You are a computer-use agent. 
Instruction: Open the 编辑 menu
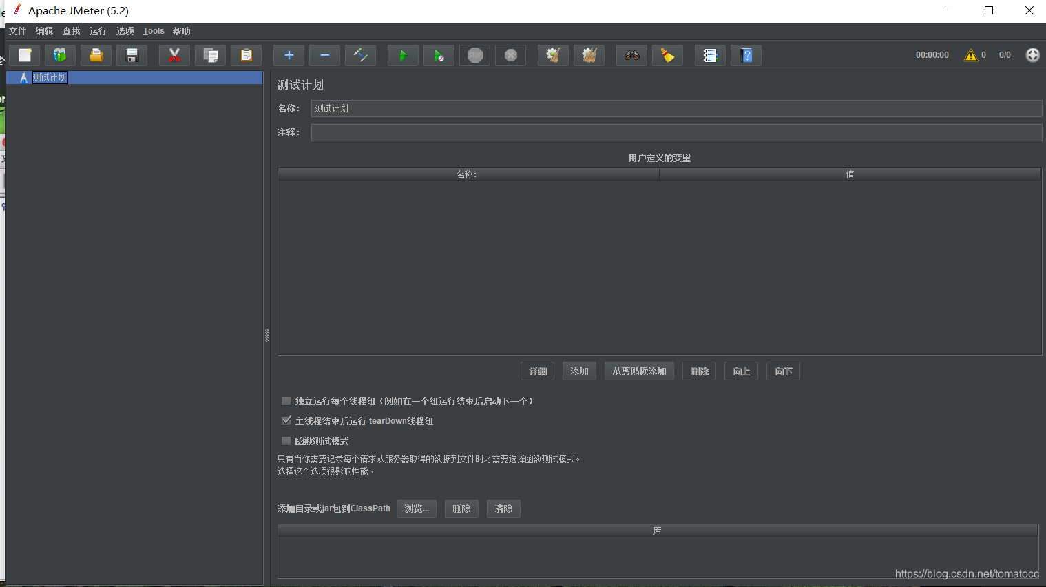45,31
